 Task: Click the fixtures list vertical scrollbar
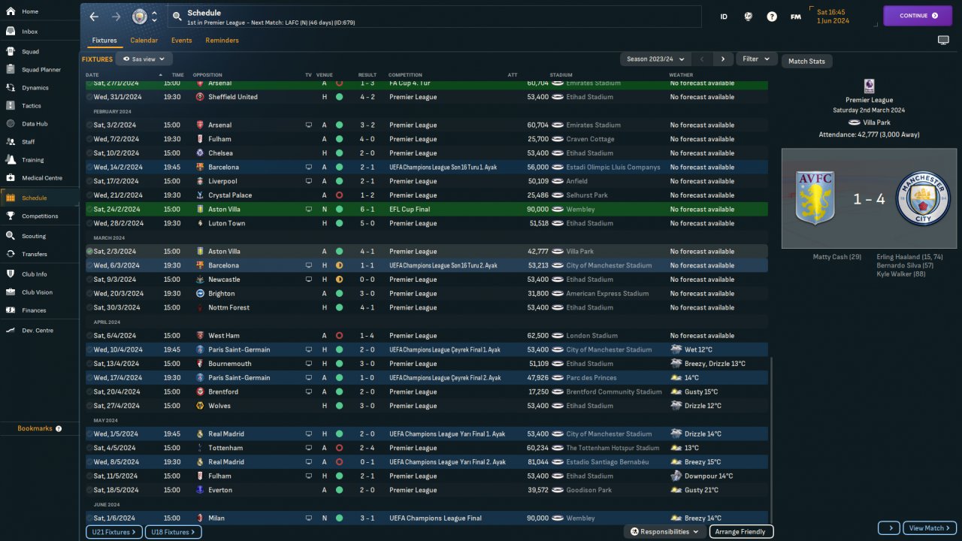pos(771,440)
